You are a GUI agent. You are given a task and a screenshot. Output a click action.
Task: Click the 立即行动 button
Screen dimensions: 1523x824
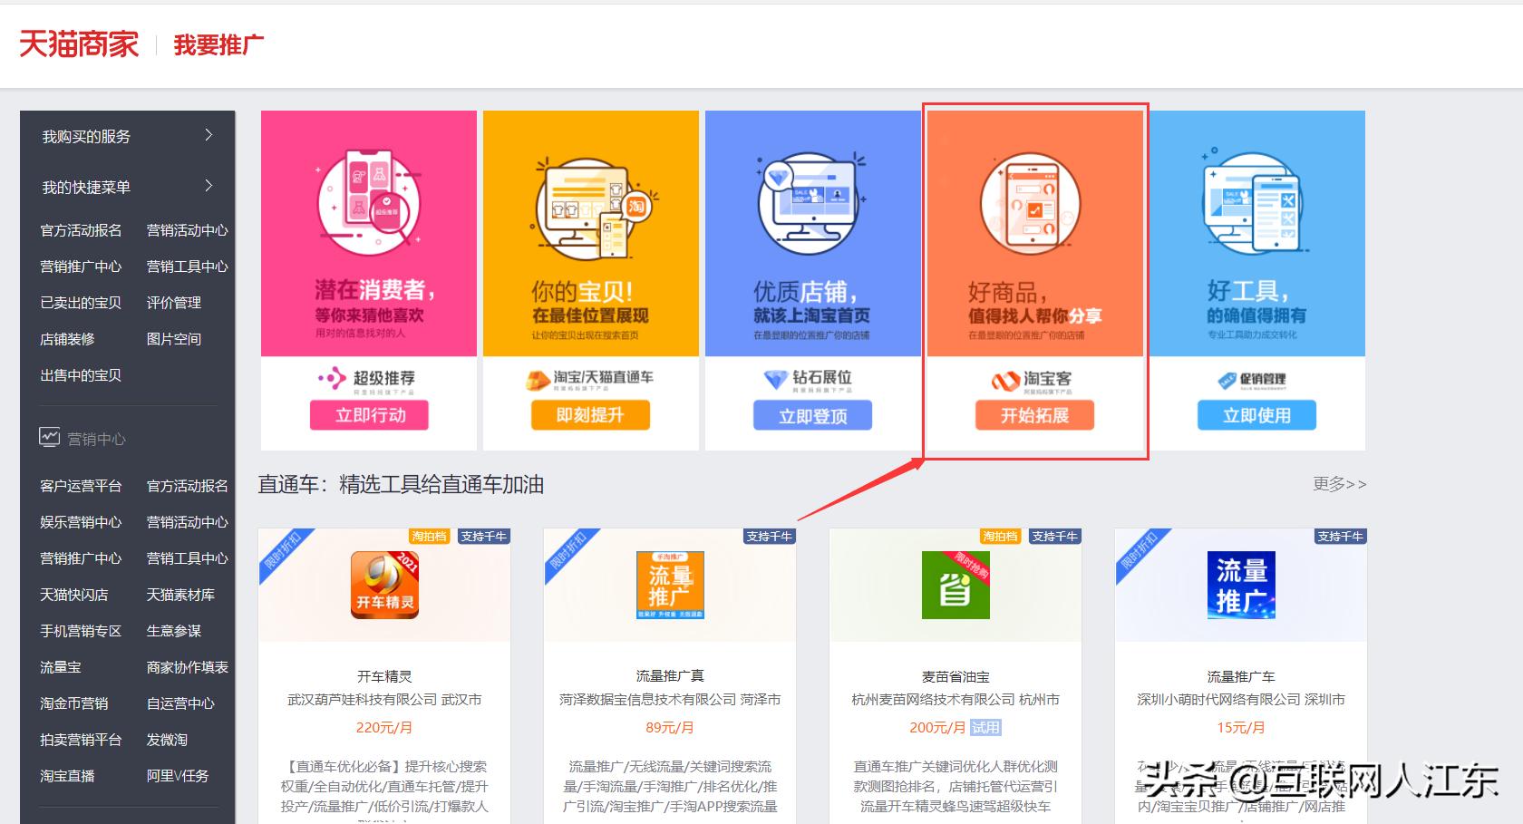(x=369, y=415)
